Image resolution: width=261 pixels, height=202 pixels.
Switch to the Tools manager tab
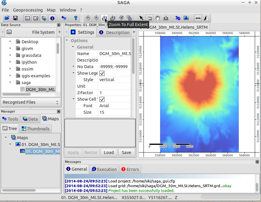pos(10,119)
